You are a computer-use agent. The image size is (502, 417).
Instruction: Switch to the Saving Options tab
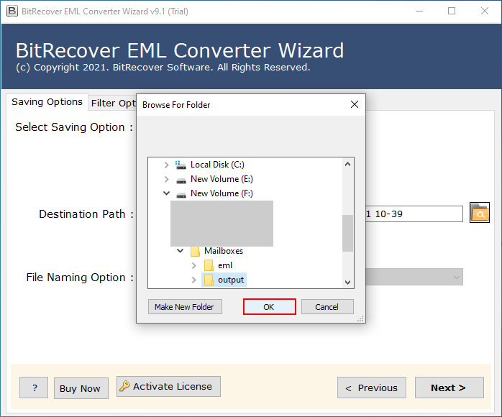pos(47,102)
